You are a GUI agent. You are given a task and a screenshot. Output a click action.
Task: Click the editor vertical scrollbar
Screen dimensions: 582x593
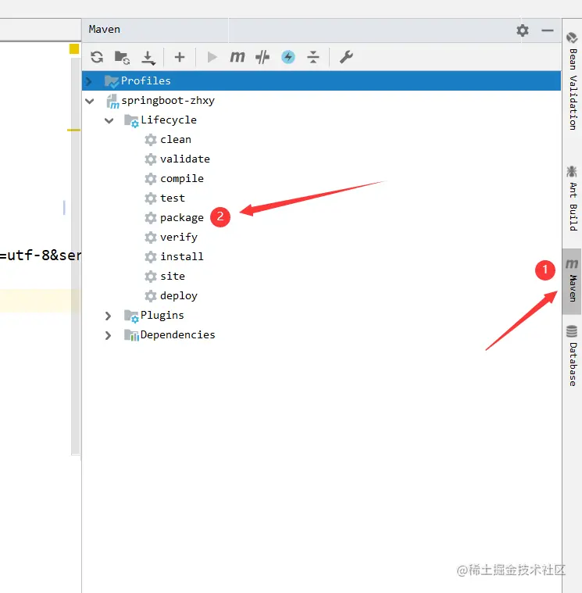[76, 255]
